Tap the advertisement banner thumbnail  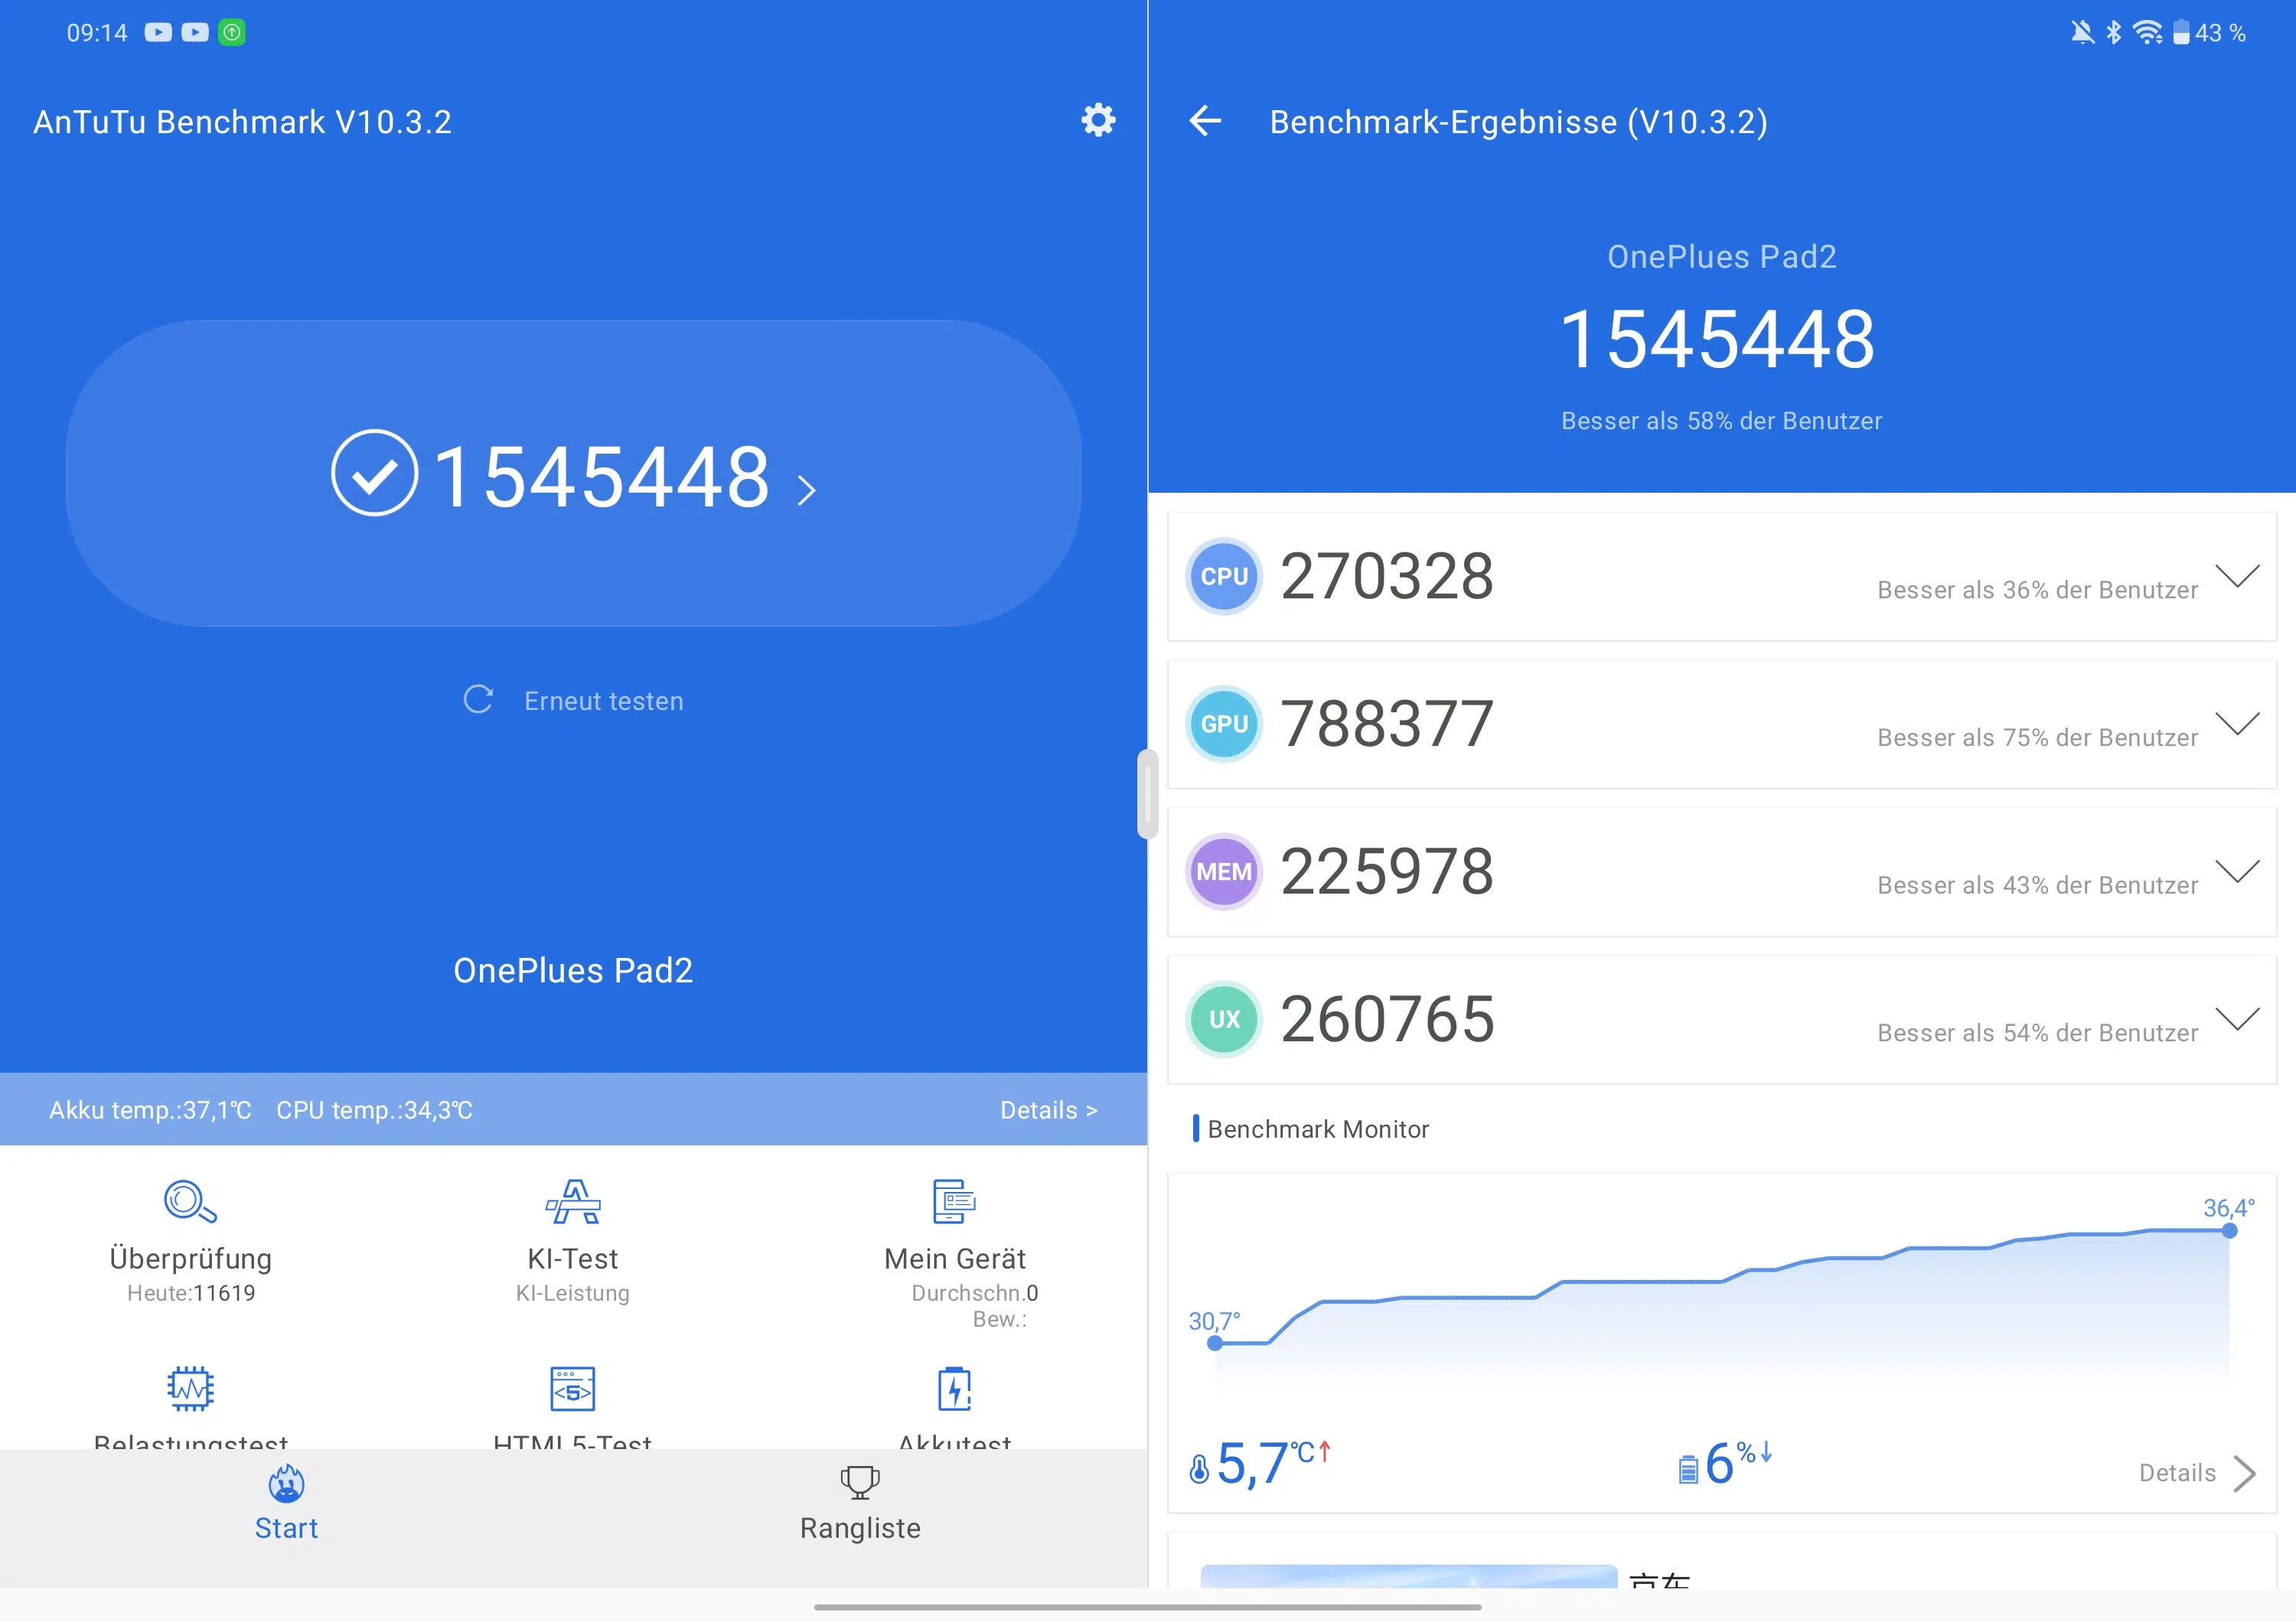click(x=1408, y=1576)
